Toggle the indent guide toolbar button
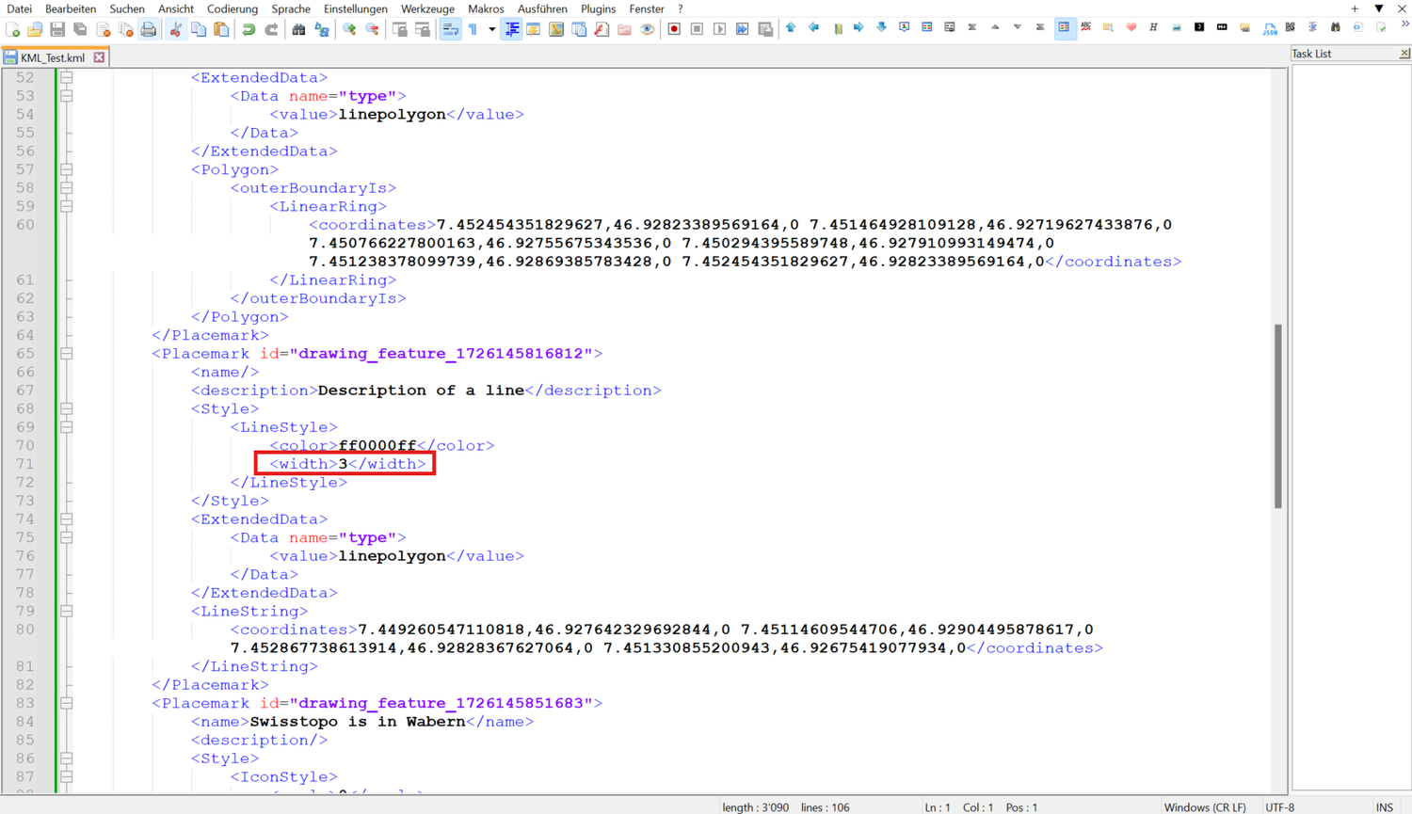The width and height of the screenshot is (1412, 814). (512, 29)
